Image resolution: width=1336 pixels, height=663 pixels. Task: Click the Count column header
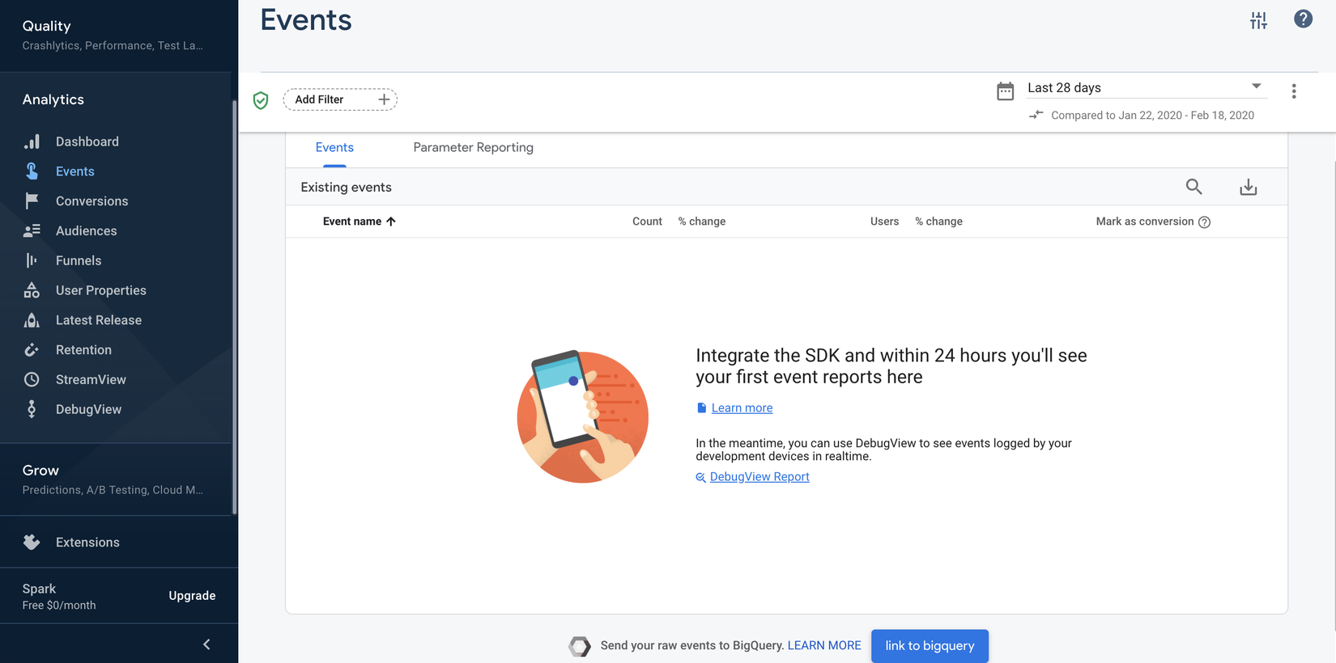[647, 222]
